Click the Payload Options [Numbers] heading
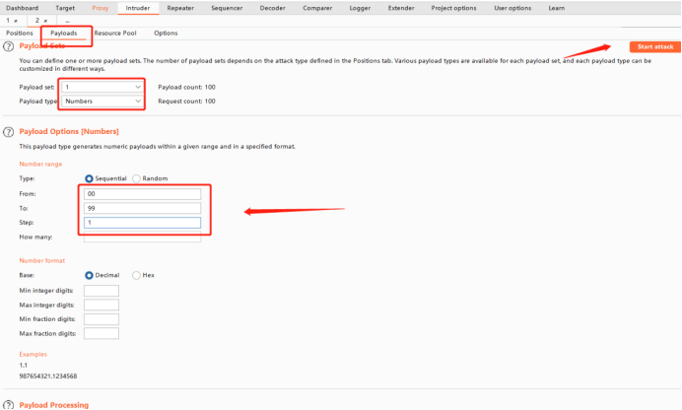 pyautogui.click(x=69, y=131)
